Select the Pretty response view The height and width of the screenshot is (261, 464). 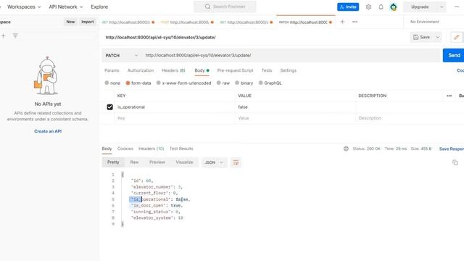coord(113,162)
